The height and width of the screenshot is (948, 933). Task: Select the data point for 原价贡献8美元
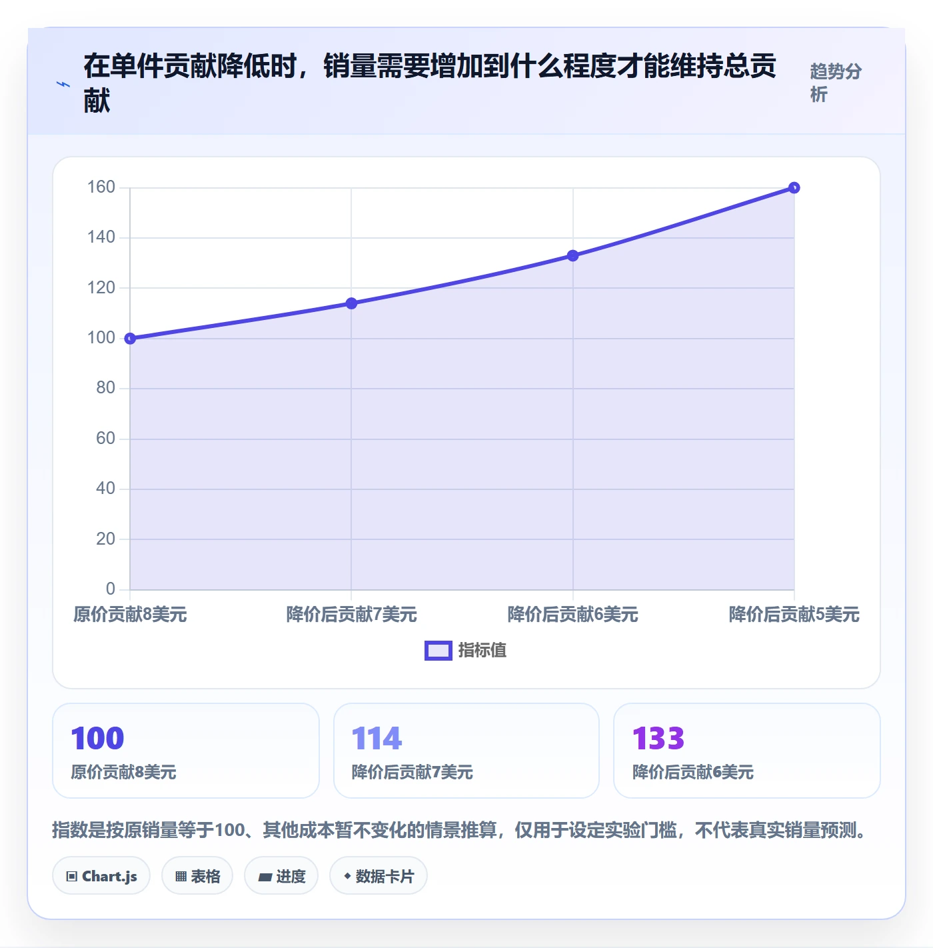[x=131, y=339]
